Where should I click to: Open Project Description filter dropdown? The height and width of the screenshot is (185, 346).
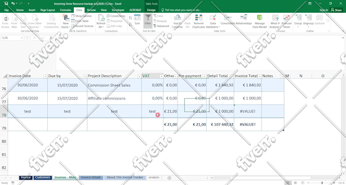[139, 76]
